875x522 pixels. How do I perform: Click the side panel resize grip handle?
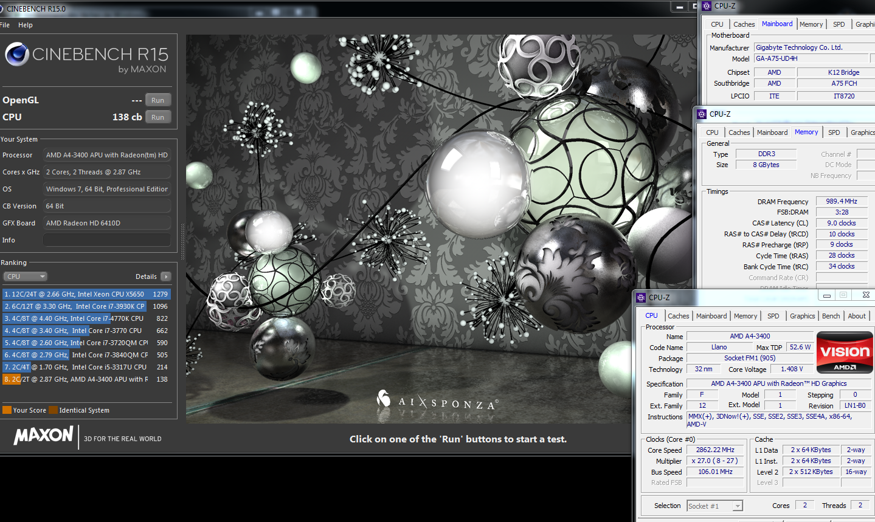[182, 241]
